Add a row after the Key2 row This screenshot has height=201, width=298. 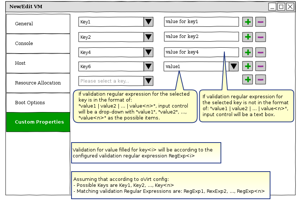[x=248, y=37]
